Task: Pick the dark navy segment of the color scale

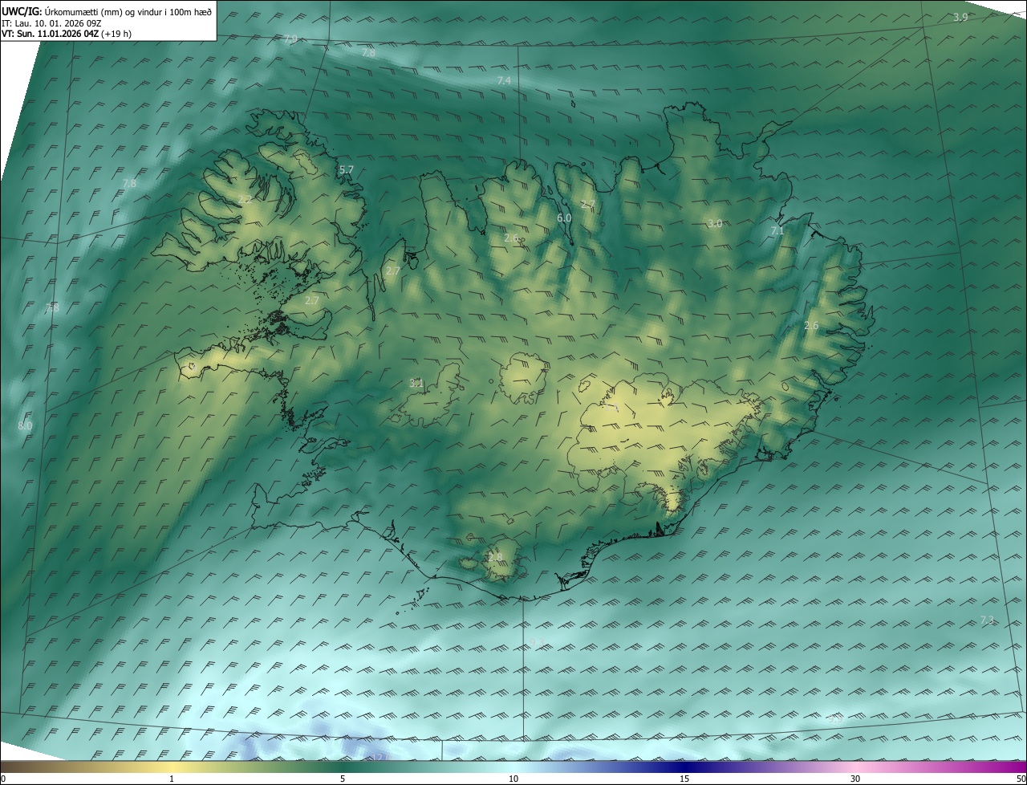Action: [684, 767]
